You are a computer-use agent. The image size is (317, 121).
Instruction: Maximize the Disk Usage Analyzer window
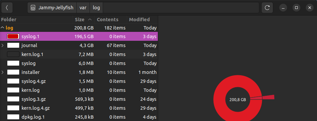pyautogui.click(x=296, y=8)
